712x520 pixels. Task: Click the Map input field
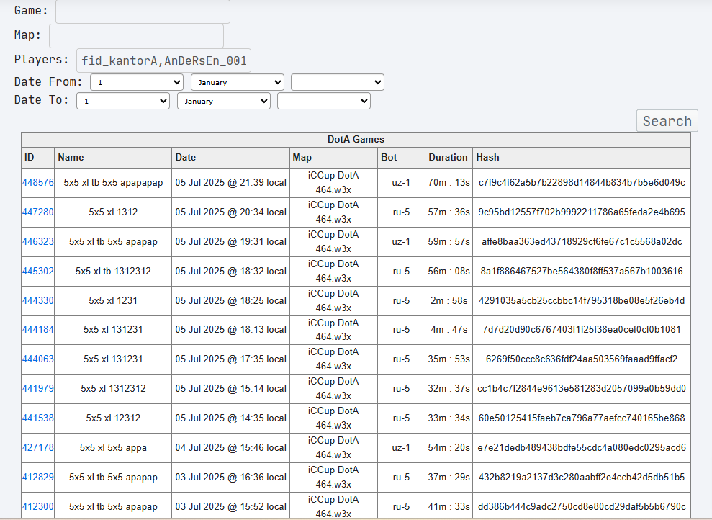coord(136,35)
